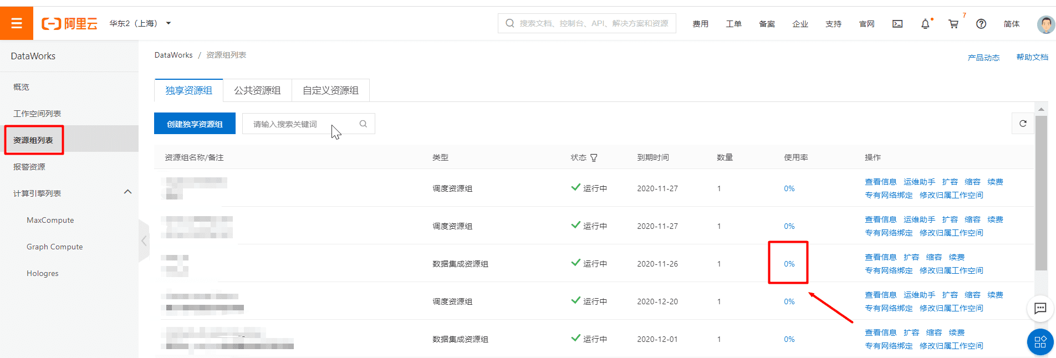Refresh the resource group list
1056x358 pixels.
click(1023, 124)
